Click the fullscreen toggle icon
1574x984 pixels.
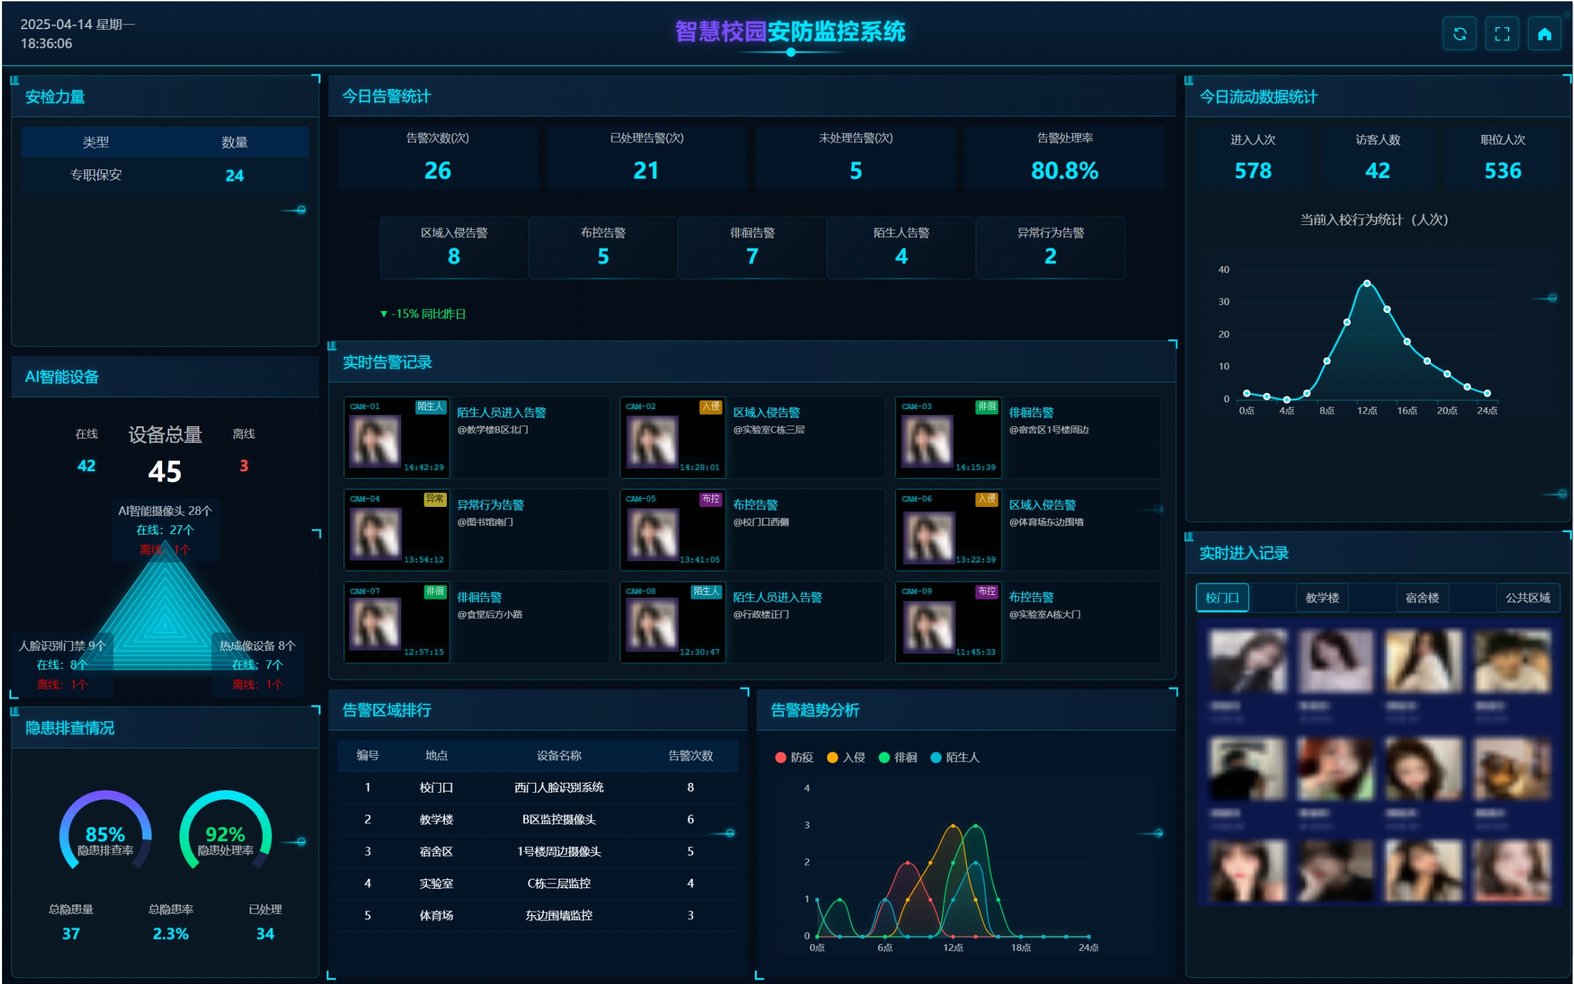(x=1501, y=34)
